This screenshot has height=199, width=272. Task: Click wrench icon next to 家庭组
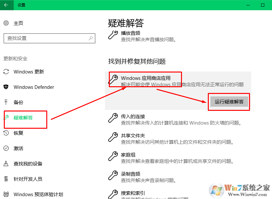[113, 156]
